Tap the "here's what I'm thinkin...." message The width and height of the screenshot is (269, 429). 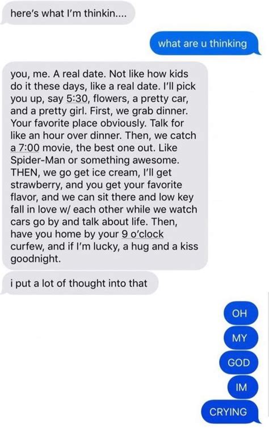68,13
